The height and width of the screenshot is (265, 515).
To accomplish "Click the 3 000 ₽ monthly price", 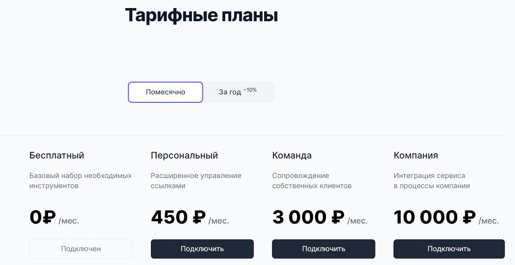I will click(x=320, y=218).
